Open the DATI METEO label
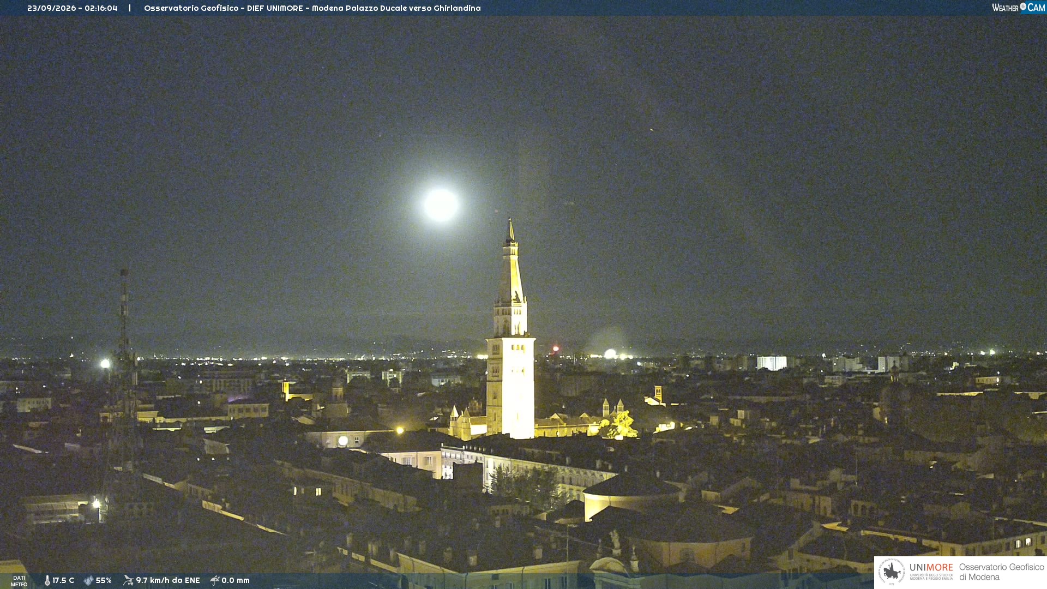The width and height of the screenshot is (1047, 589). coord(19,581)
